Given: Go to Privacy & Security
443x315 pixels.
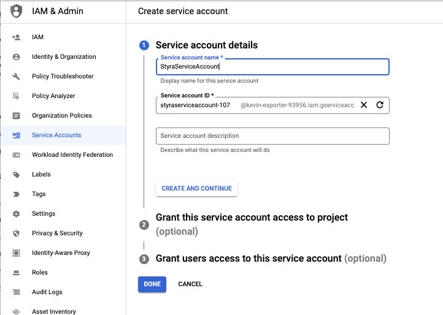Looking at the screenshot, I should [63, 233].
